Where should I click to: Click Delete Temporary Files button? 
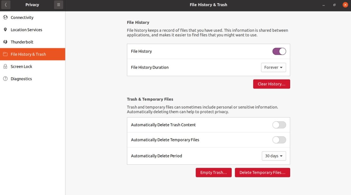click(x=262, y=172)
